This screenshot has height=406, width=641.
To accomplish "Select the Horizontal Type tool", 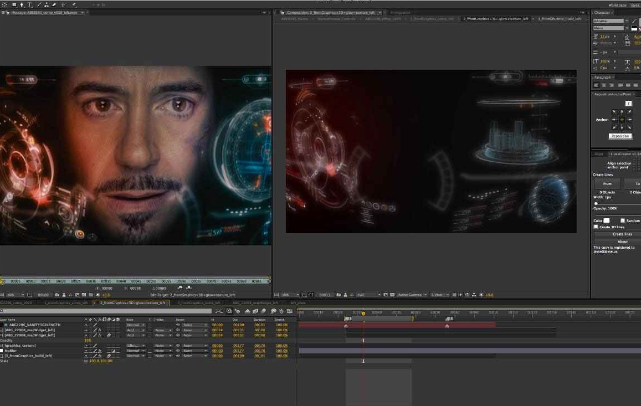I will [x=30, y=5].
